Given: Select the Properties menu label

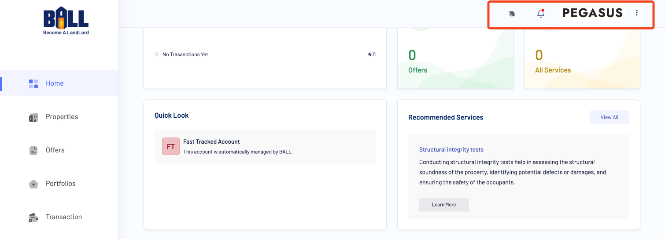Looking at the screenshot, I should click(x=62, y=117).
